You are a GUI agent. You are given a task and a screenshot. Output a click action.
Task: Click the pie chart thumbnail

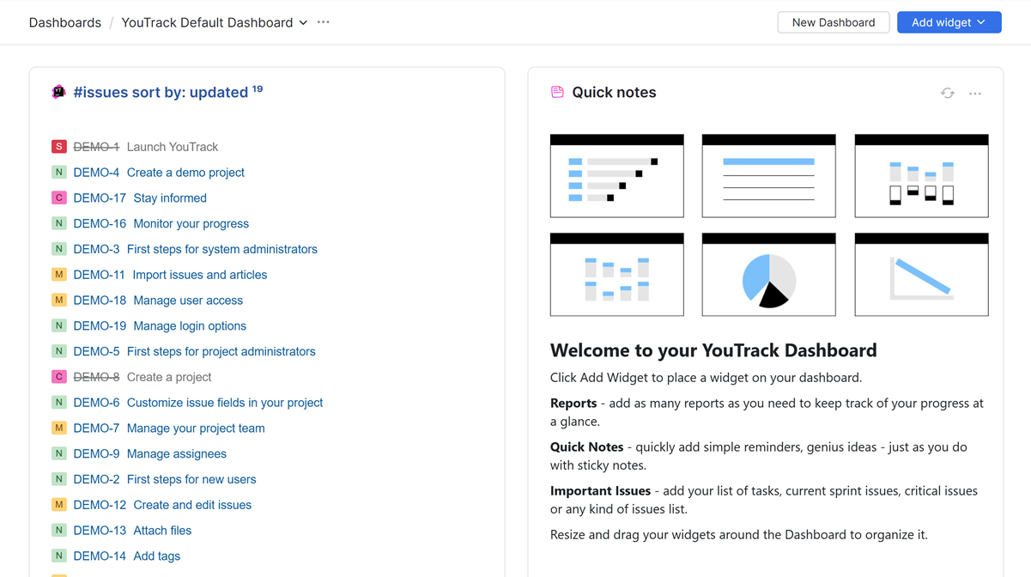[x=768, y=275]
